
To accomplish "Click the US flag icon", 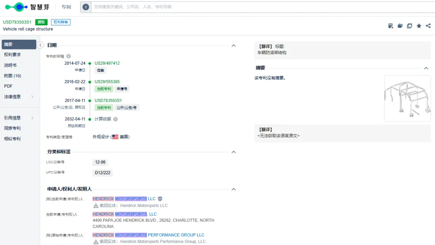I will (115, 137).
